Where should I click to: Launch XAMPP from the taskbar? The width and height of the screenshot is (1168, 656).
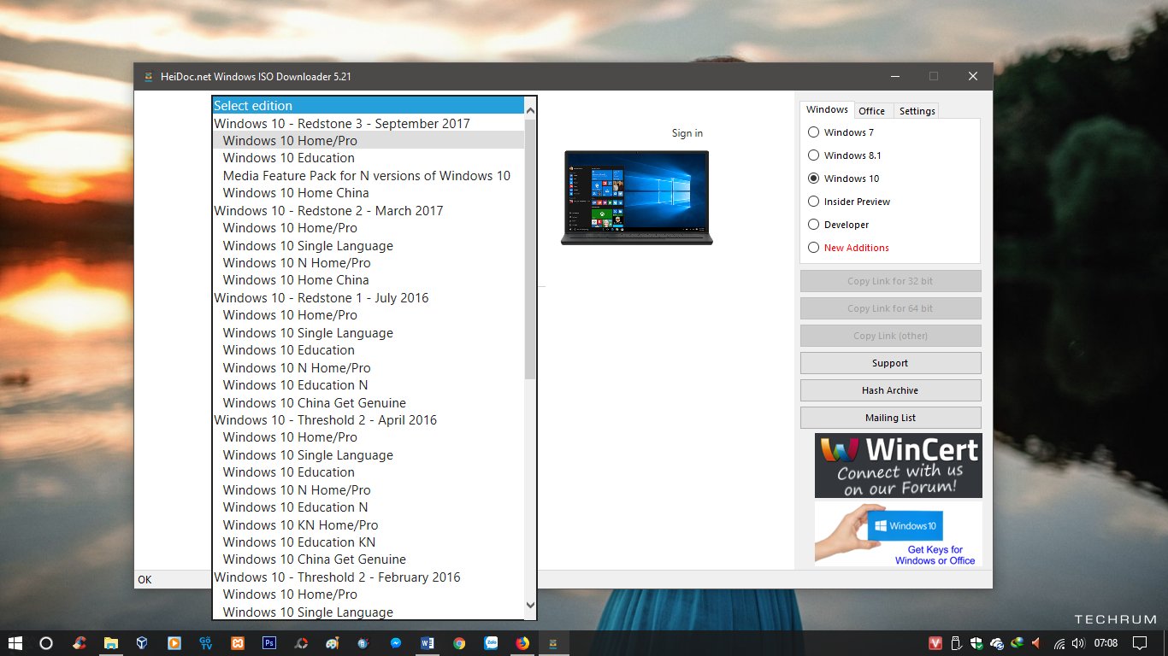(237, 643)
